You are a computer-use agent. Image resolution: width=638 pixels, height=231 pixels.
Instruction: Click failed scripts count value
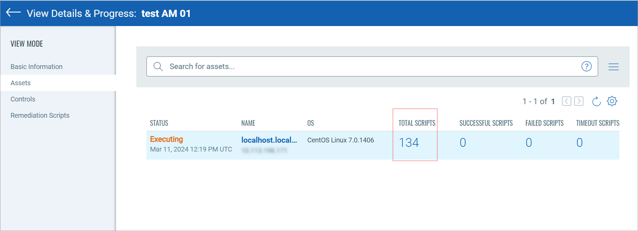529,143
